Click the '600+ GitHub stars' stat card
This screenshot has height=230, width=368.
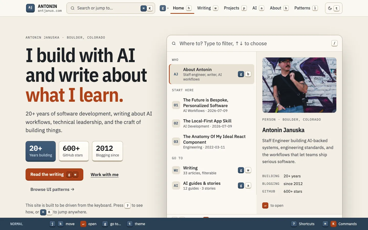click(74, 151)
